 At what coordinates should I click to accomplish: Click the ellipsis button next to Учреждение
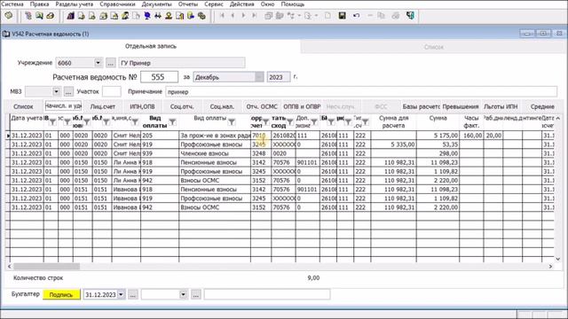[110, 63]
